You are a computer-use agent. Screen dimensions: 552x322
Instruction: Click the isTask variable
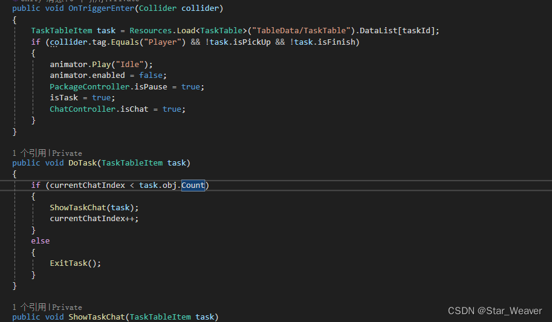[x=63, y=97]
